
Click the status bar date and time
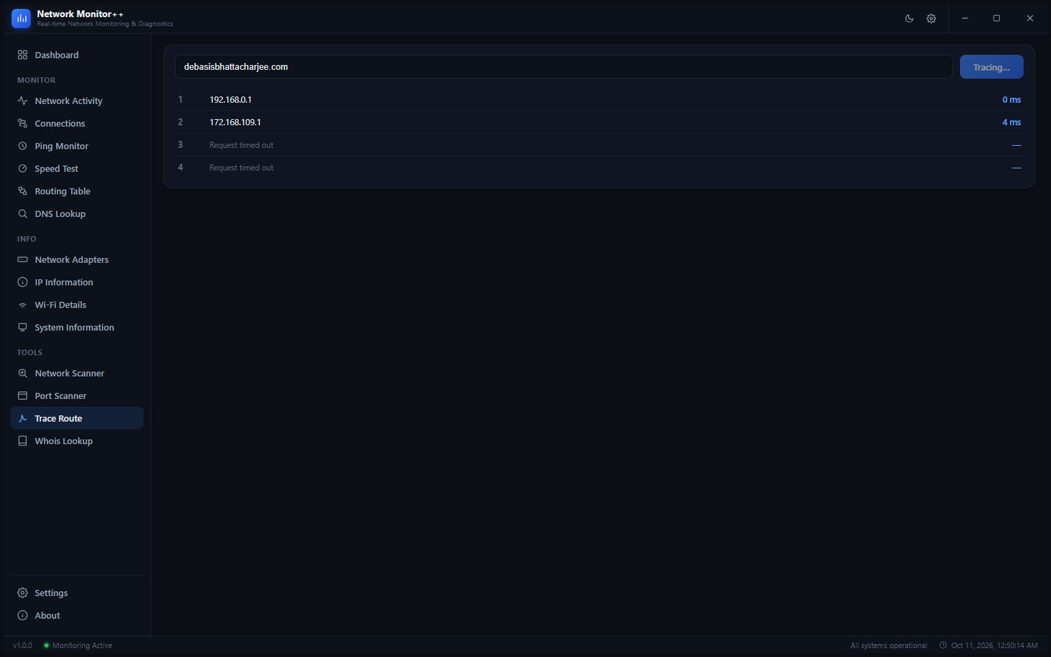click(989, 645)
